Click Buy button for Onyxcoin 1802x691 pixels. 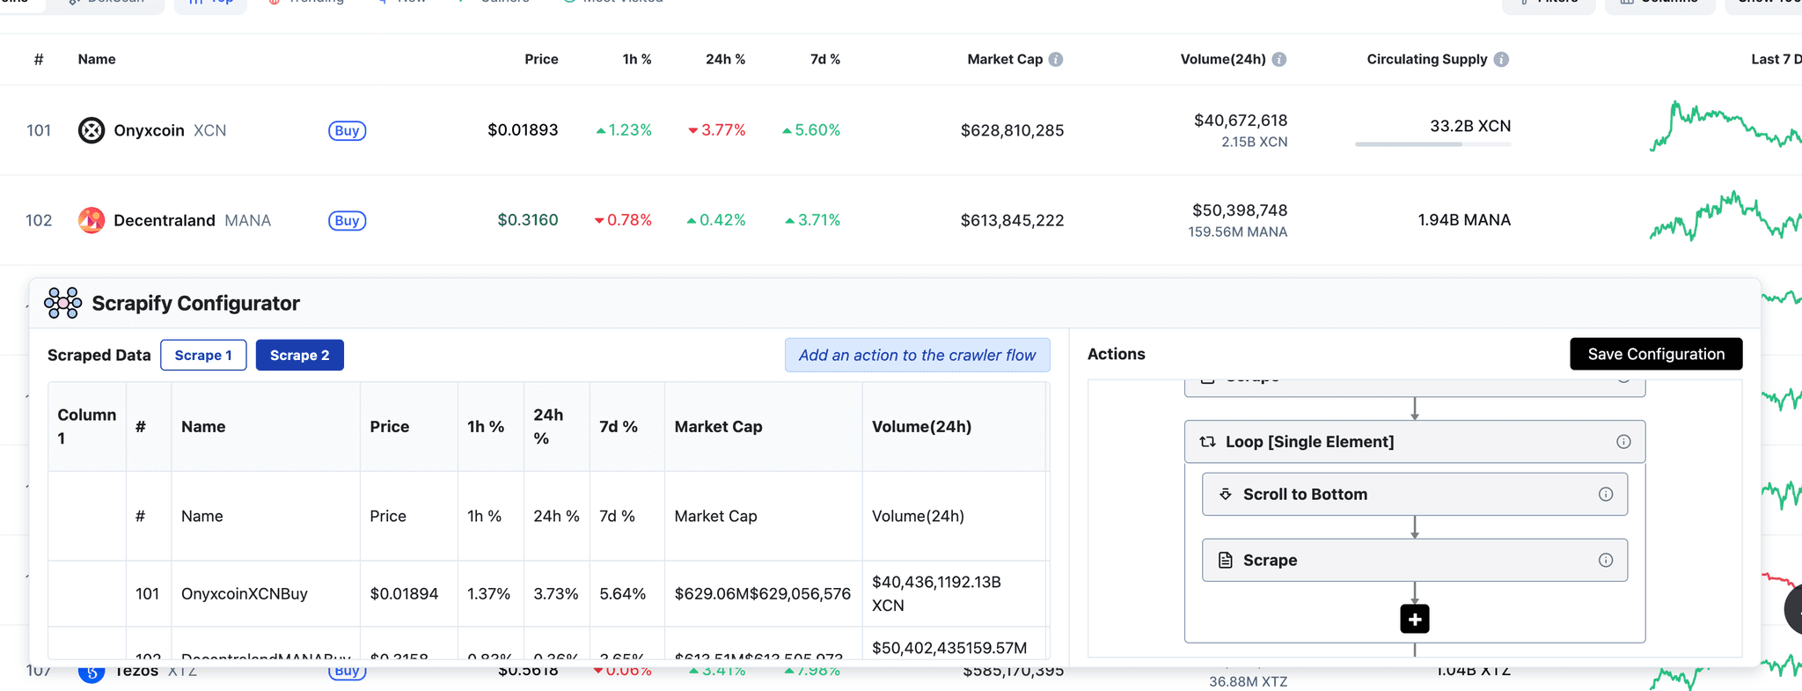point(347,130)
